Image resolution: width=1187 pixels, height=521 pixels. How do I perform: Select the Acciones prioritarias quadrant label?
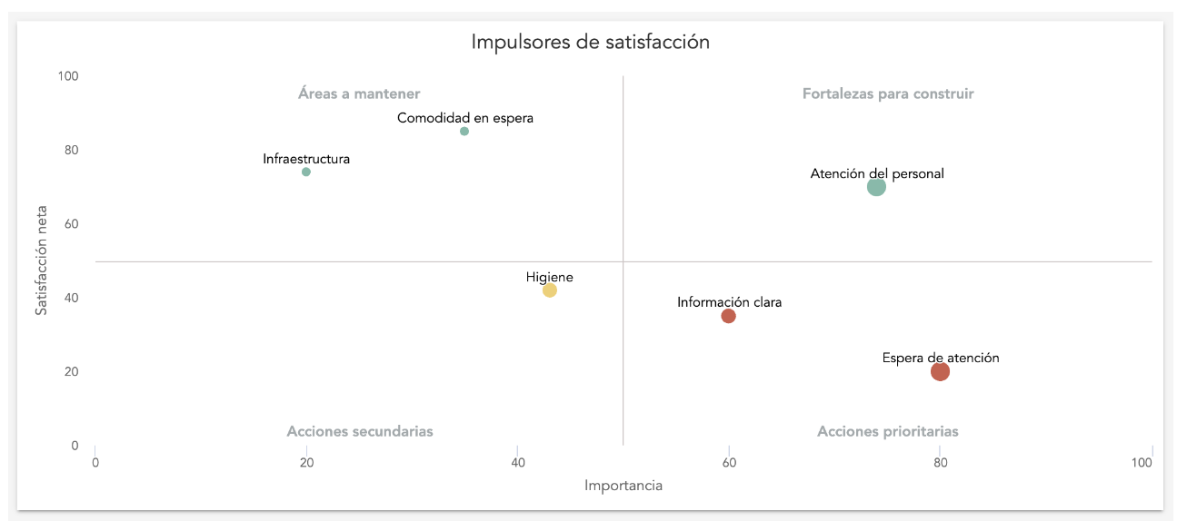pos(887,431)
